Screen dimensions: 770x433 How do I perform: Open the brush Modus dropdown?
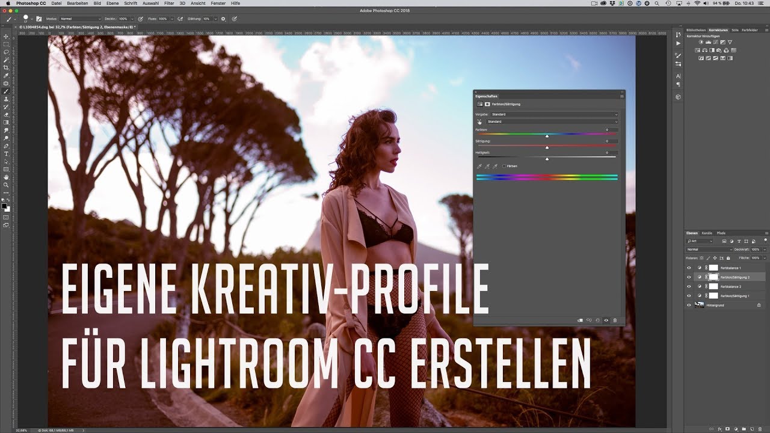[81, 19]
